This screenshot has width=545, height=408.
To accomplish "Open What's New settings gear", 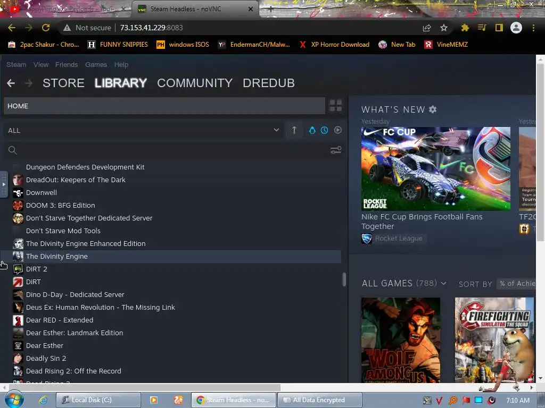I will click(433, 109).
